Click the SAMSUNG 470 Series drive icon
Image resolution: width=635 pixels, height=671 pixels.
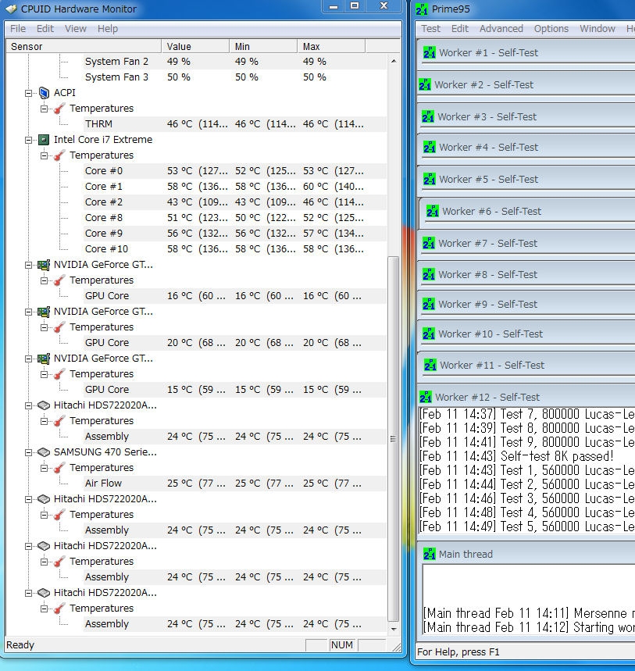44,452
